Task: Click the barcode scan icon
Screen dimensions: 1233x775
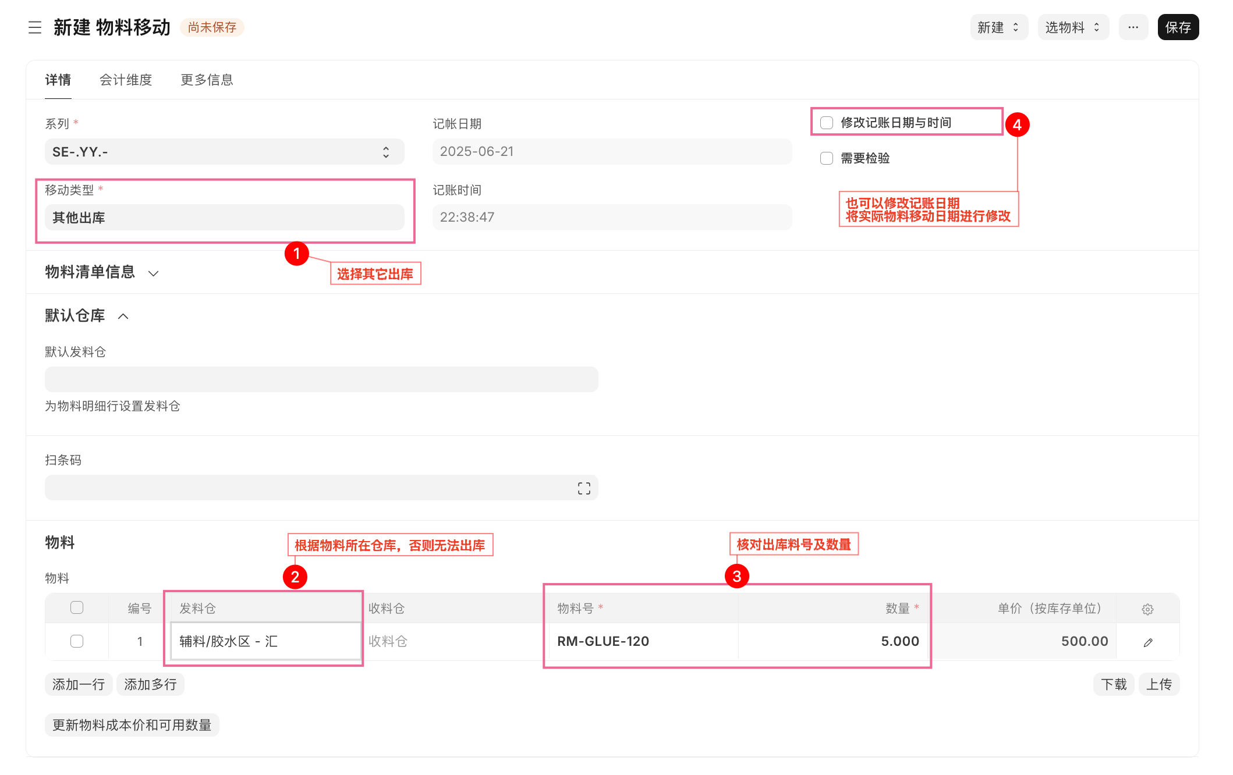Action: (584, 488)
